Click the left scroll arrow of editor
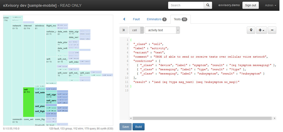283x132 pixels. [x=131, y=118]
